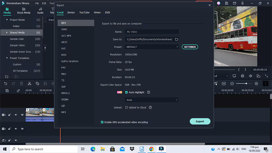Image resolution: width=272 pixels, height=153 pixels.
Task: Open Dropbox from taskbar
Action: tap(132, 149)
